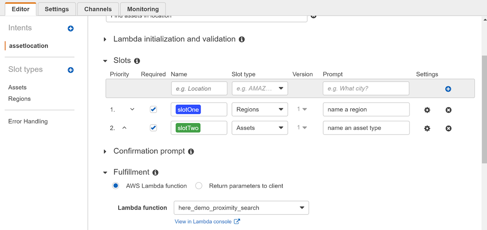Open View in Lambda console link
The width and height of the screenshot is (487, 230).
207,222
